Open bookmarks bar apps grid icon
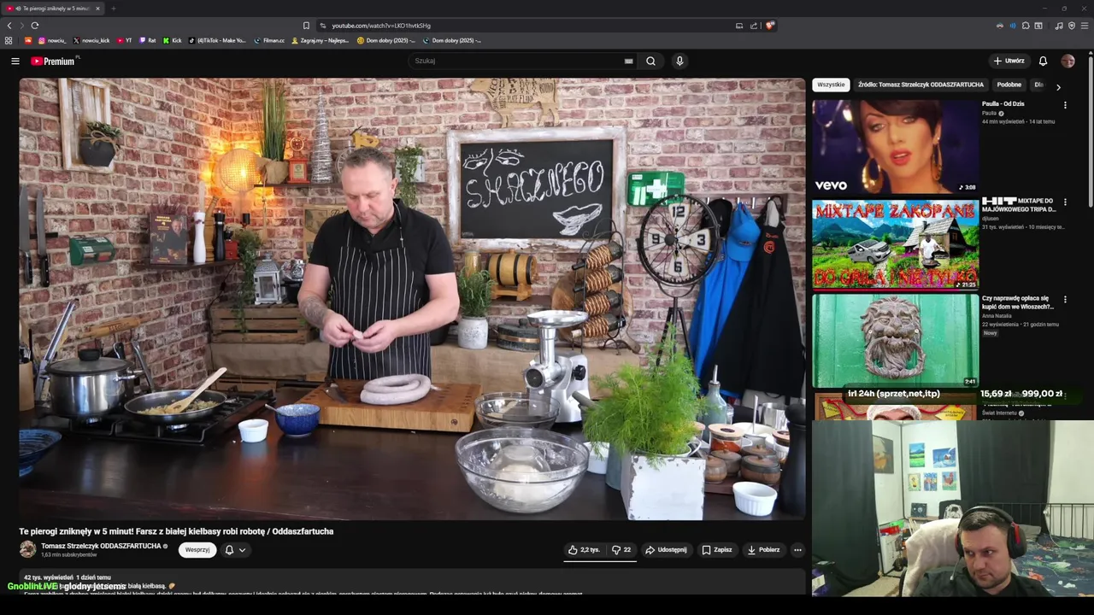 9,40
